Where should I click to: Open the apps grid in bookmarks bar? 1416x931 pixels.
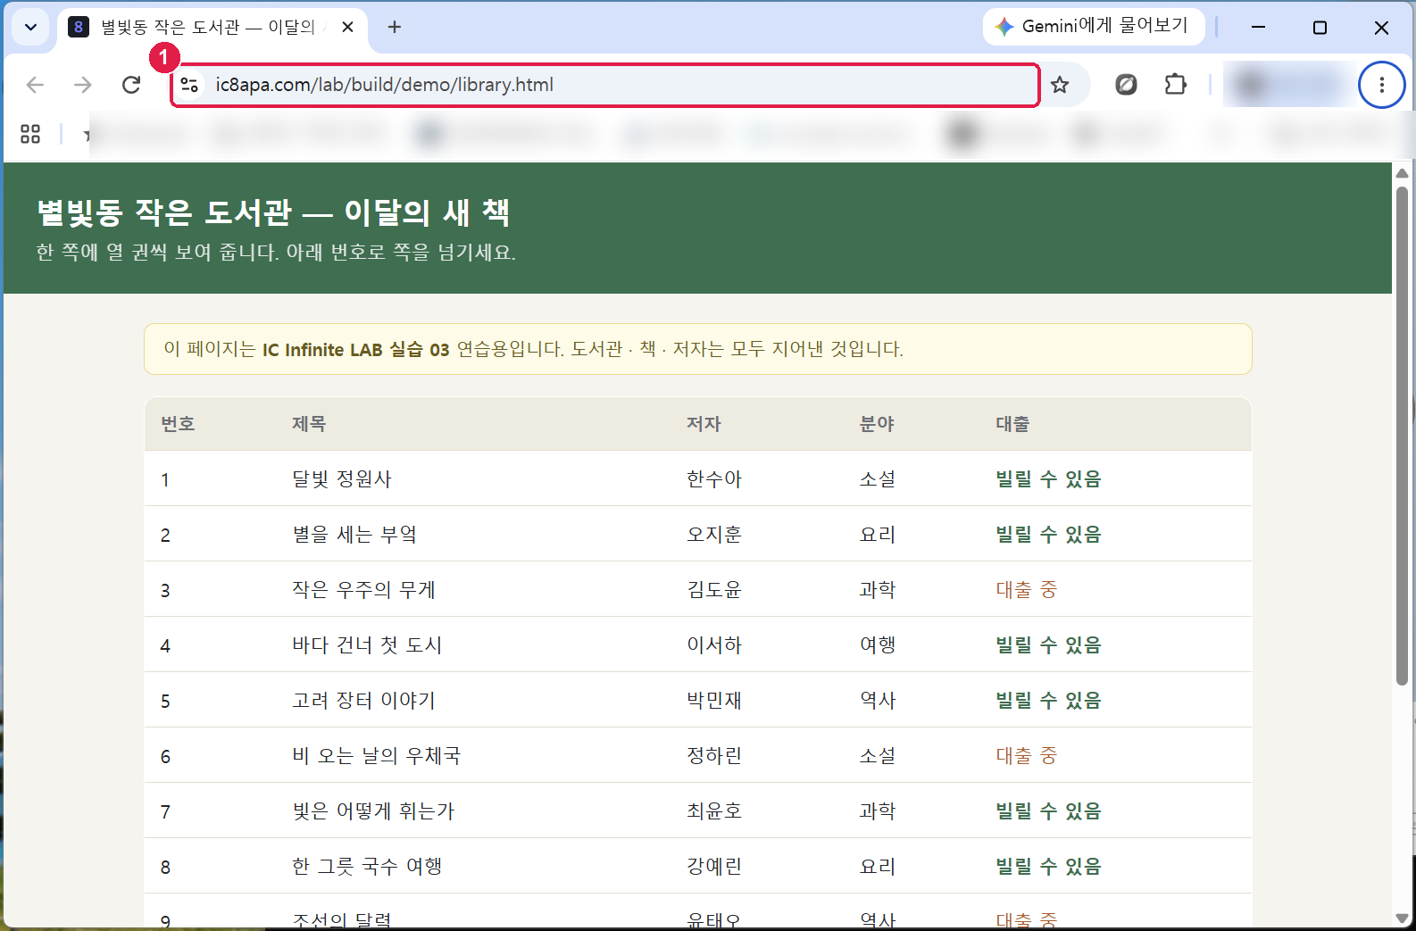(30, 134)
